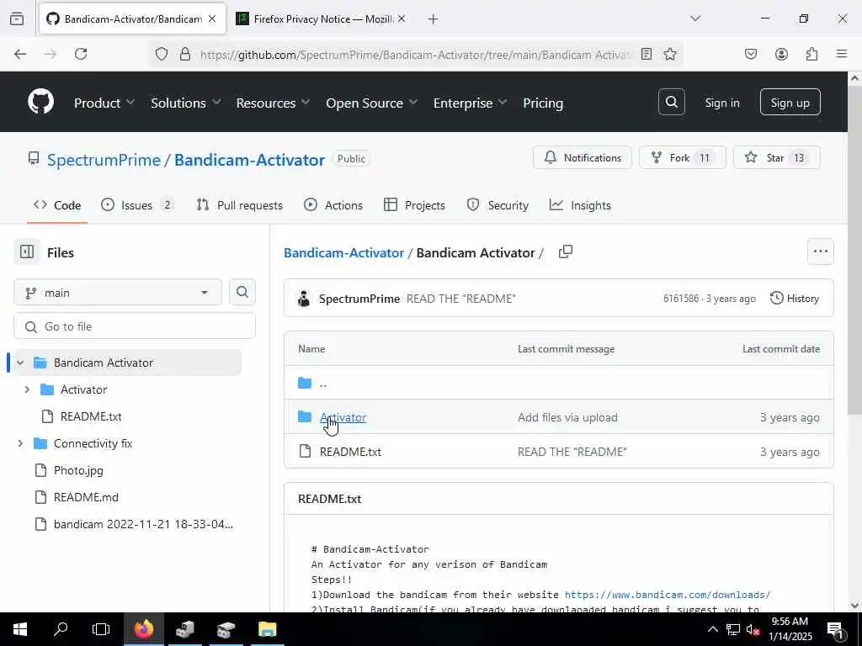This screenshot has width=862, height=646.
Task: Open the Enterprise dropdown menu
Action: [x=470, y=103]
